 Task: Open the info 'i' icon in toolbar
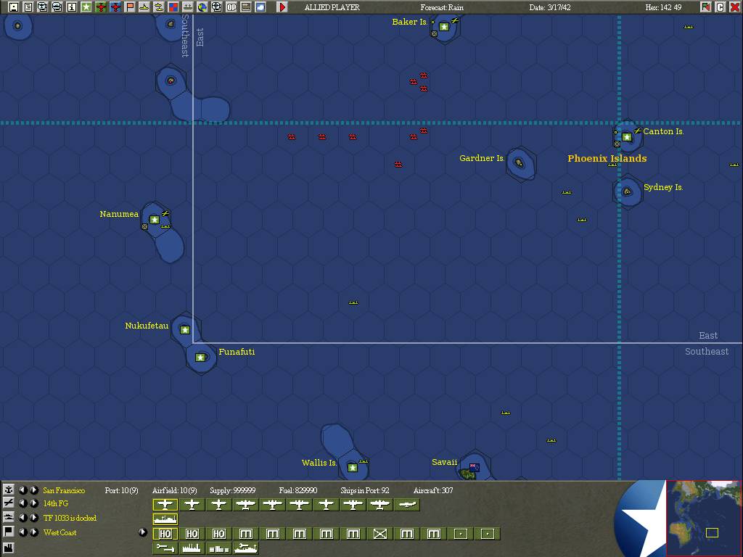click(x=72, y=7)
